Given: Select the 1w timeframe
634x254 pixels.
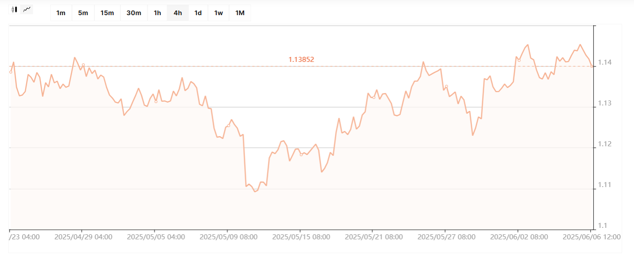Looking at the screenshot, I should [219, 13].
